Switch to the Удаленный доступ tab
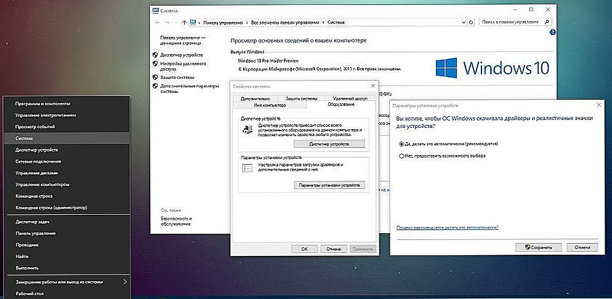This screenshot has width=612, height=299. [x=351, y=98]
